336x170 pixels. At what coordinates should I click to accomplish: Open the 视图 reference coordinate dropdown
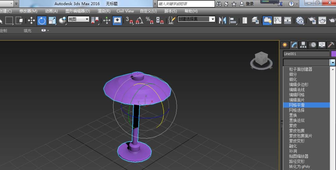(x=78, y=19)
